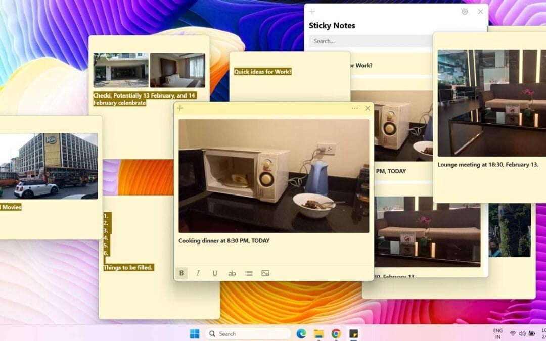Toggle underline formatting in the note
This screenshot has width=546, height=341.
(214, 273)
